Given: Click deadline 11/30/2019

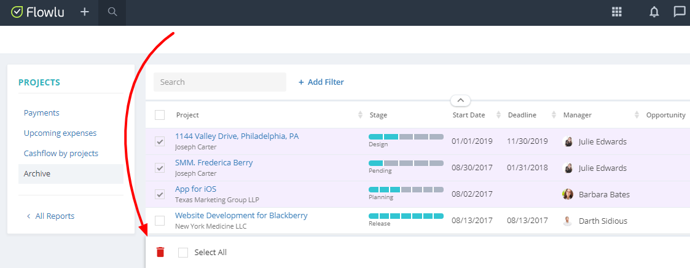Looking at the screenshot, I should pos(527,141).
